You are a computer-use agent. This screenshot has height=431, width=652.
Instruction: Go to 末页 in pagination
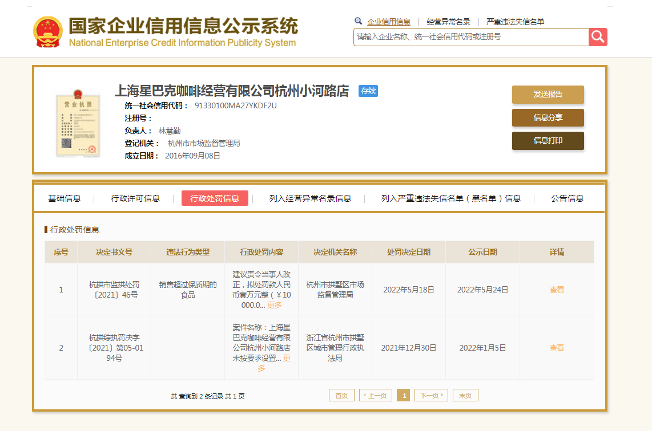click(465, 395)
